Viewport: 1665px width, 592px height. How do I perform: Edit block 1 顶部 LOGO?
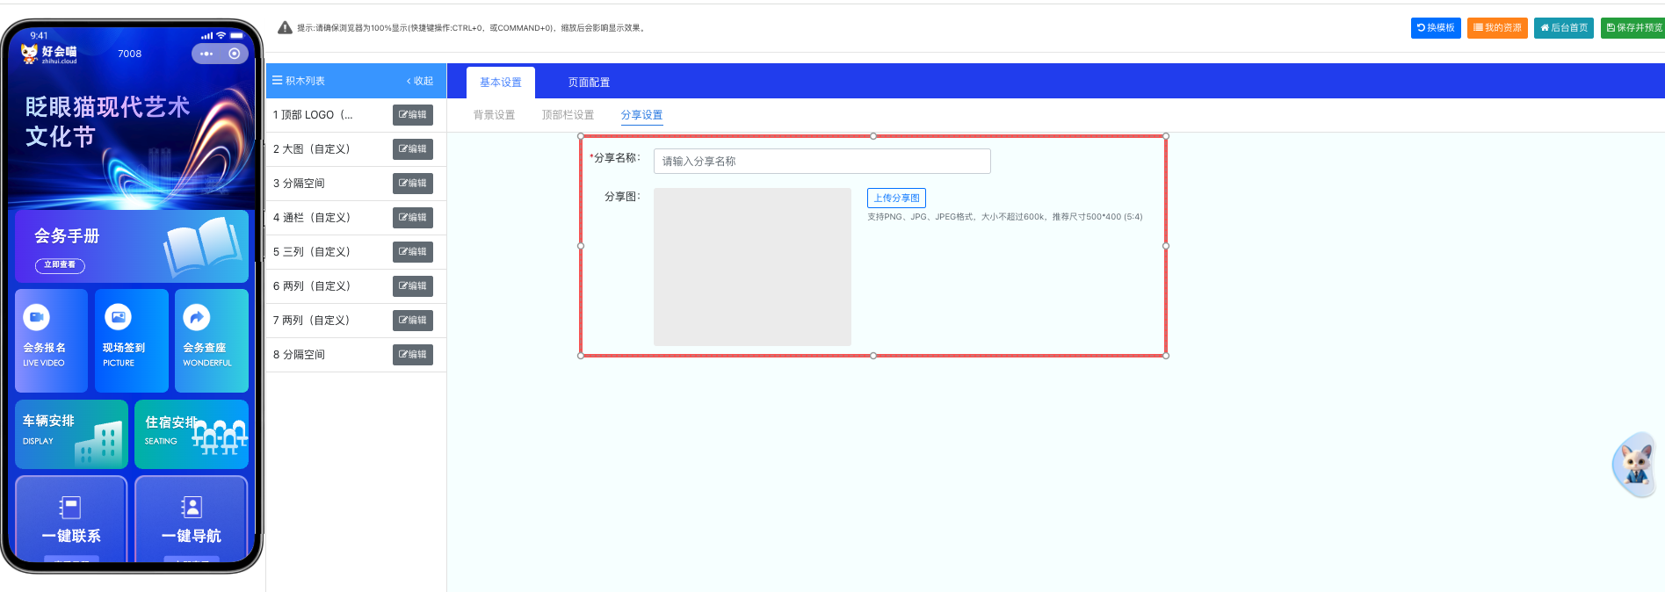(412, 115)
